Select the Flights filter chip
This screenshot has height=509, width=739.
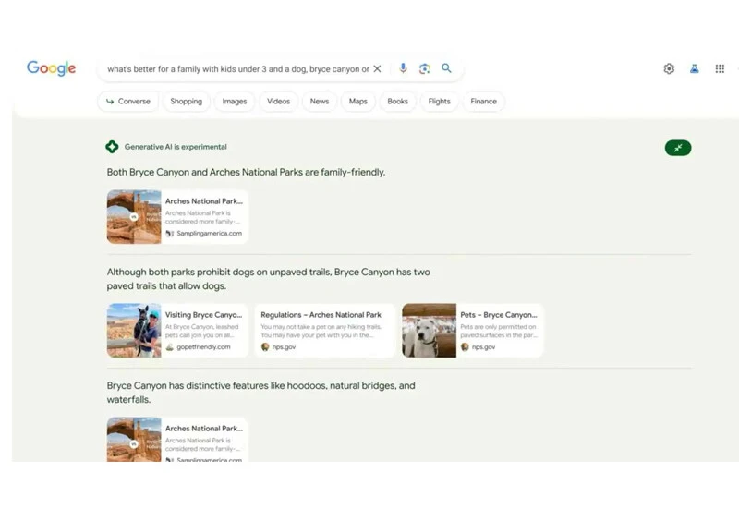point(440,102)
